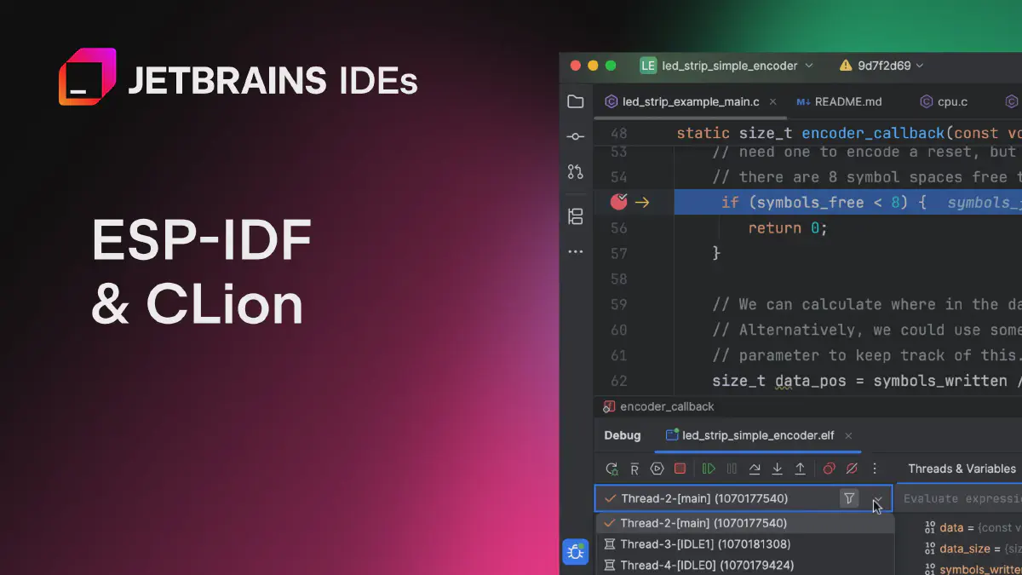This screenshot has width=1022, height=575.
Task: Close the led_strip_example_main.c tab
Action: pyautogui.click(x=772, y=101)
